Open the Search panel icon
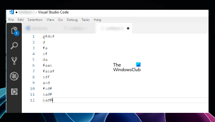This screenshot has height=122, width=215. click(x=14, y=46)
